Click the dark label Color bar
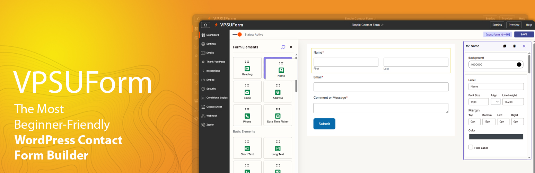The height and width of the screenshot is (173, 535). coord(496,137)
